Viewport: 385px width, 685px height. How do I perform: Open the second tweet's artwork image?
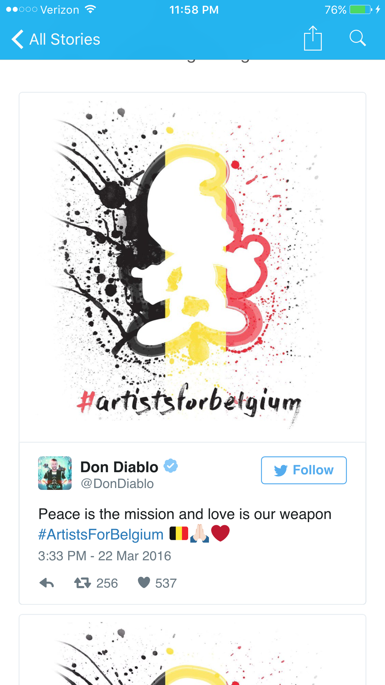[192, 650]
